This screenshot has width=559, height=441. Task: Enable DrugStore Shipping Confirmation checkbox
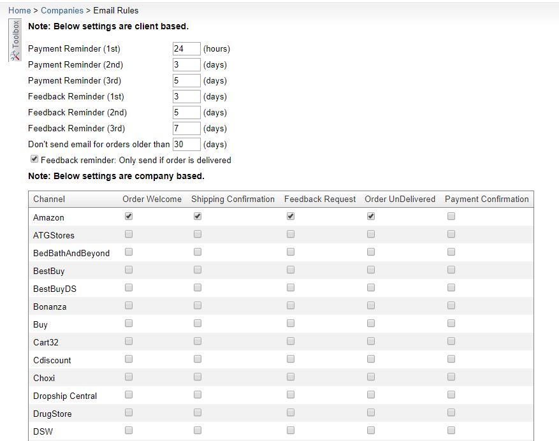(198, 412)
